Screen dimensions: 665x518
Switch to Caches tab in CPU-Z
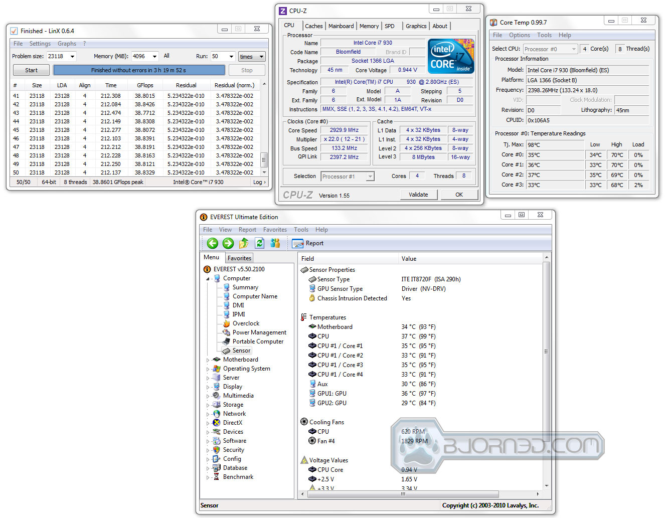(x=314, y=26)
